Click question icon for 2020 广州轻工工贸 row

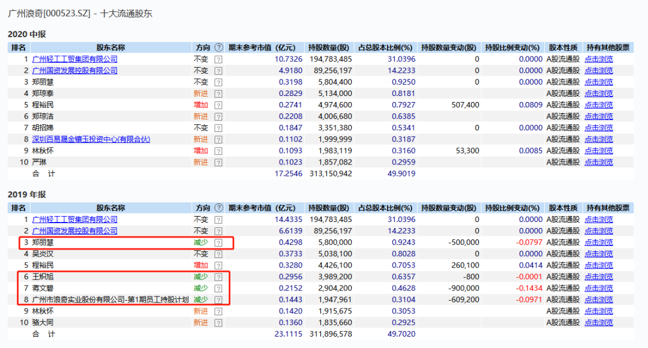click(218, 59)
